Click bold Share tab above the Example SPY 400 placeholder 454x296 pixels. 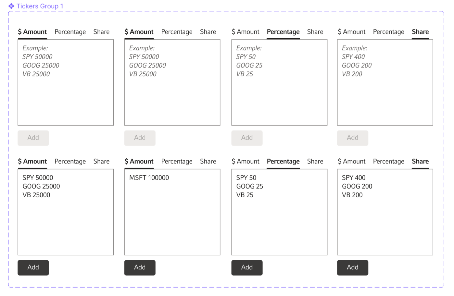420,32
